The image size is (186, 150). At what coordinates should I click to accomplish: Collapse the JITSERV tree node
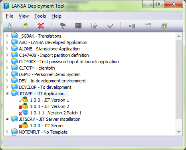click(x=7, y=119)
